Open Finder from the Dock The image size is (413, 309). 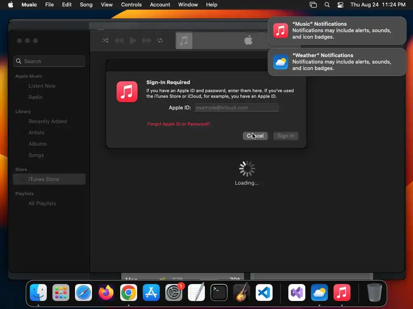pyautogui.click(x=38, y=293)
